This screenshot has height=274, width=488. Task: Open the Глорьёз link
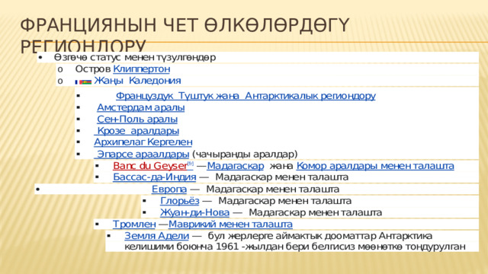[x=180, y=201]
